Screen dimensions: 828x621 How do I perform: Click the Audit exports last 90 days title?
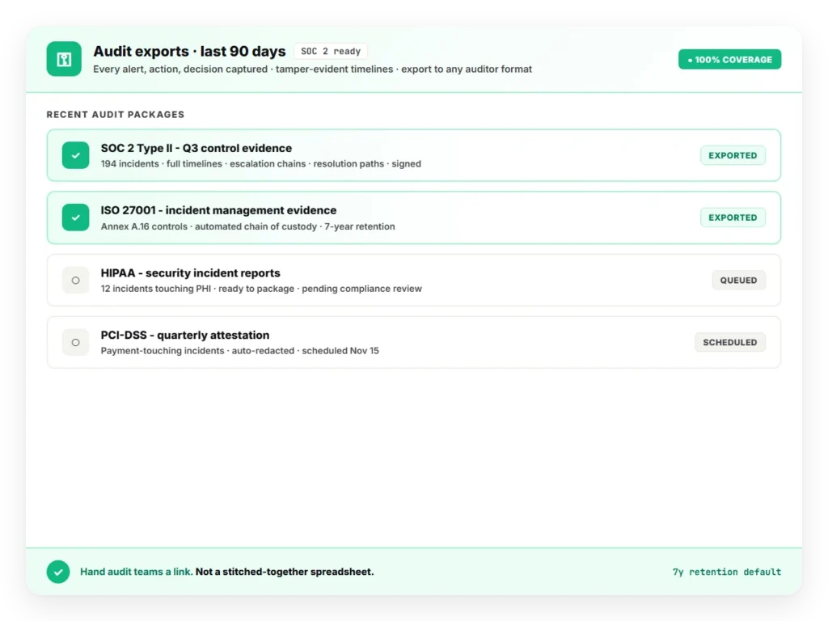click(x=189, y=51)
